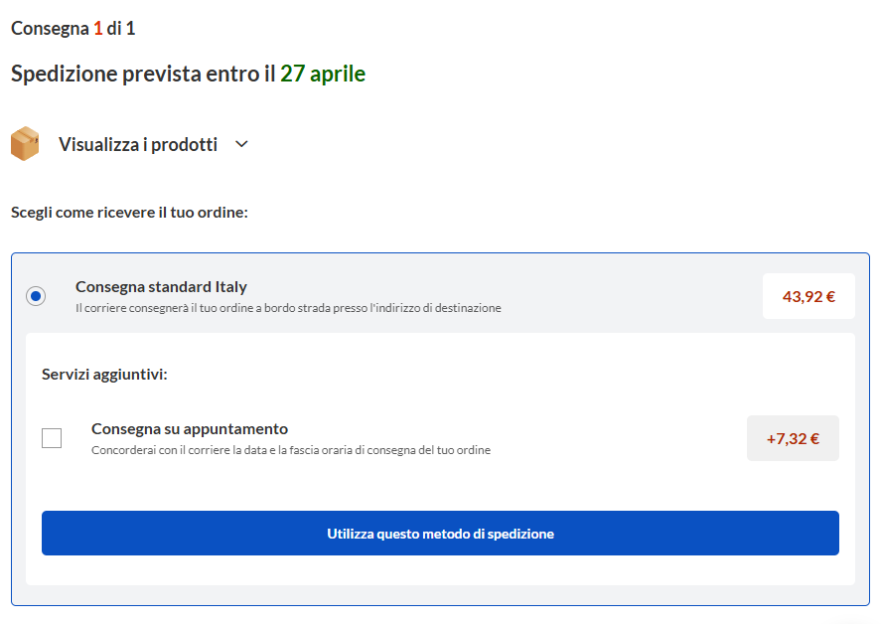This screenshot has height=624, width=881.
Task: Click the Consegna su appuntamento label
Action: click(x=190, y=429)
